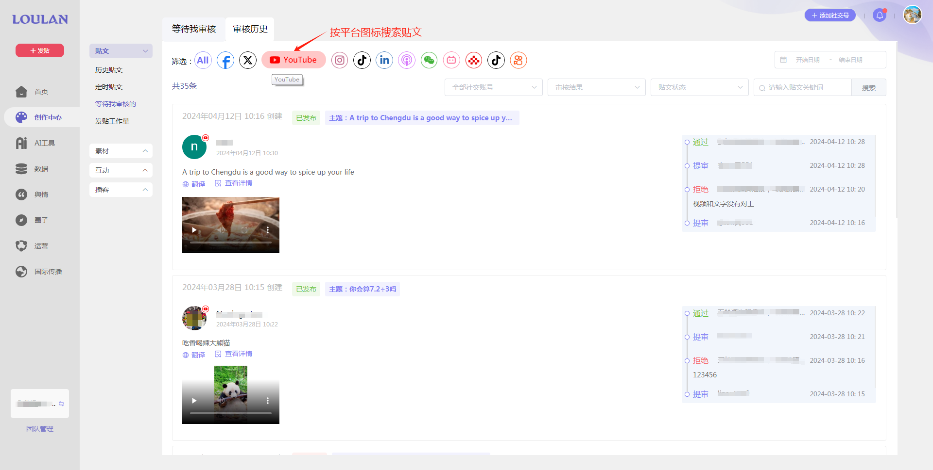
Task: Click the calendar icon in date range
Action: [783, 60]
